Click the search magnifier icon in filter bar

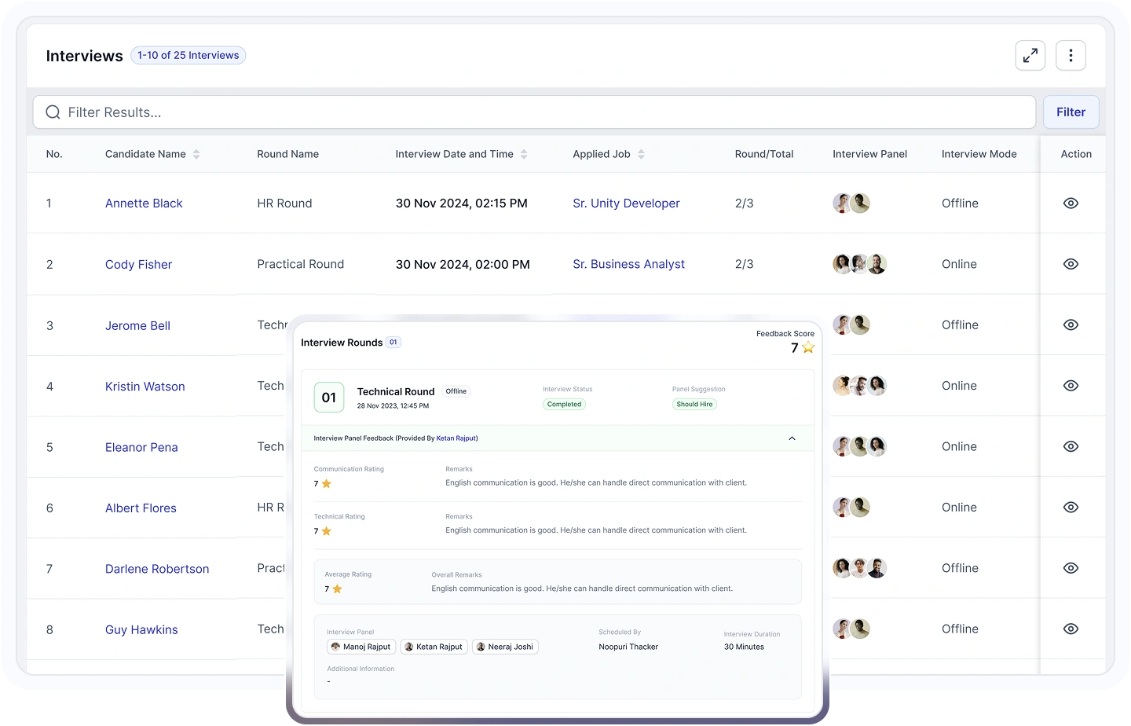(53, 112)
